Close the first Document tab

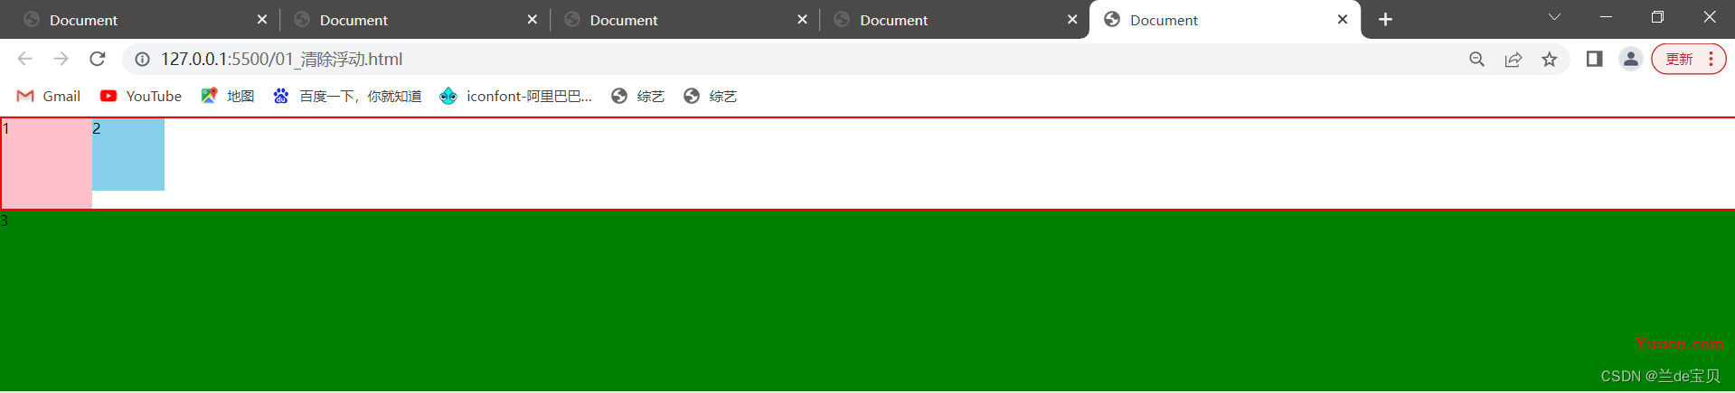click(x=262, y=19)
